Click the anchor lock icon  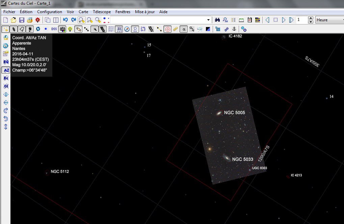click(x=234, y=29)
